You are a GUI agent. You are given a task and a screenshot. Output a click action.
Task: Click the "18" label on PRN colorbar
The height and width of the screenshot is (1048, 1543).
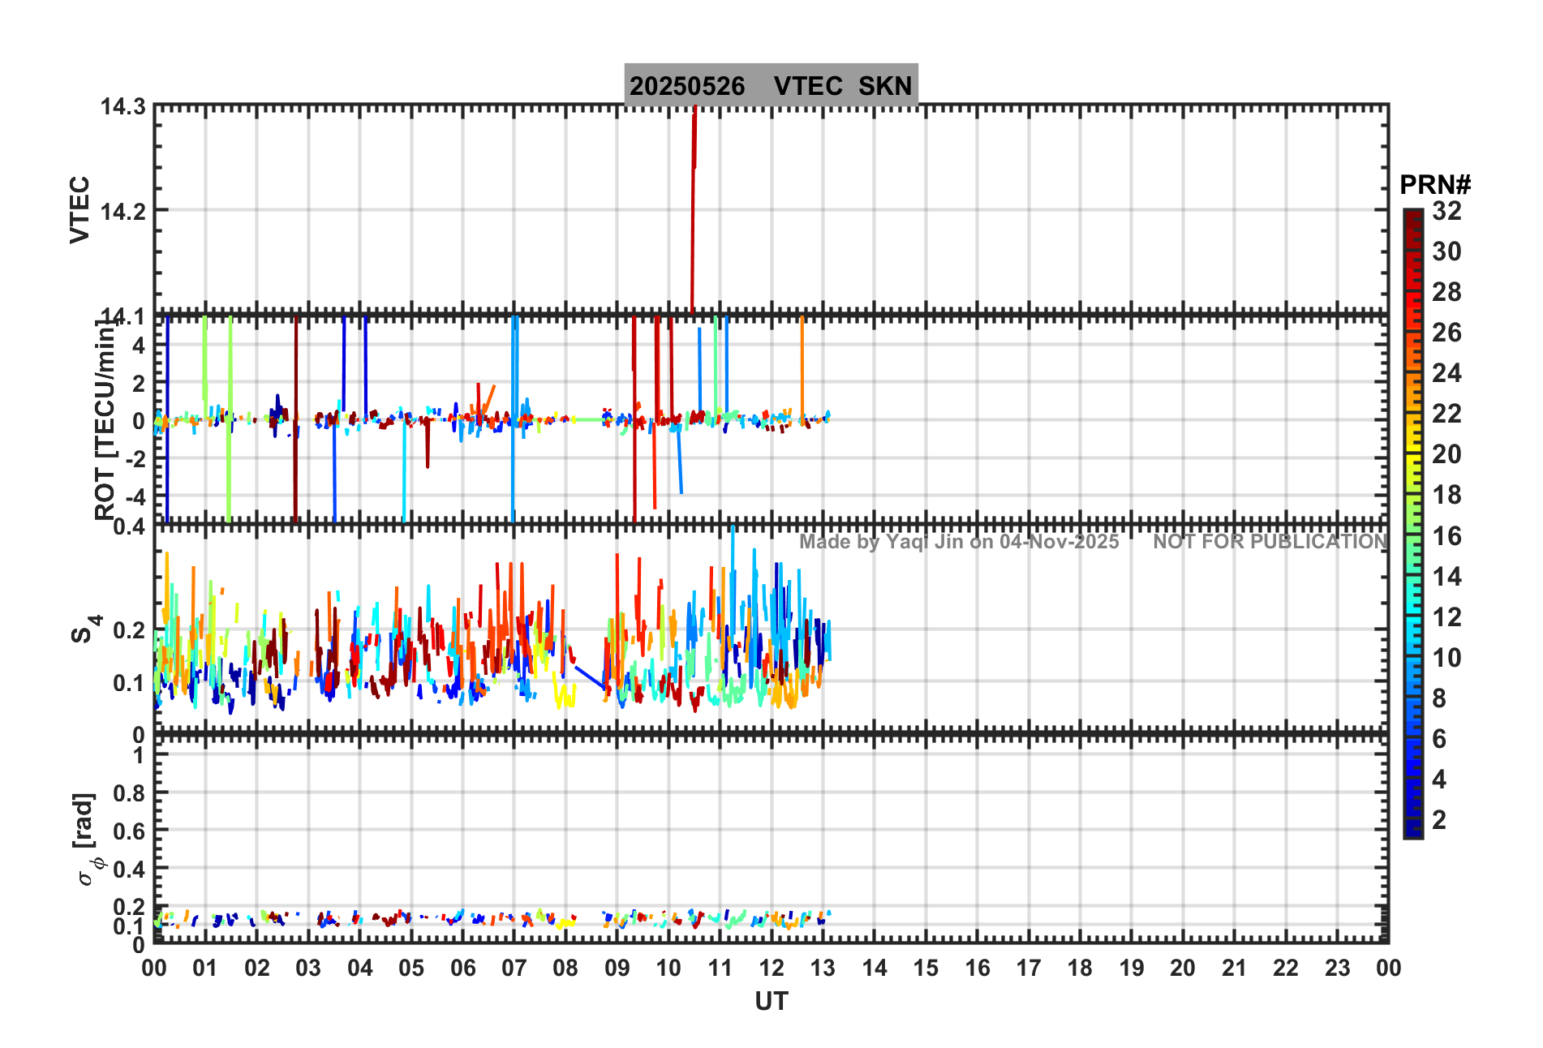pyautogui.click(x=1446, y=495)
